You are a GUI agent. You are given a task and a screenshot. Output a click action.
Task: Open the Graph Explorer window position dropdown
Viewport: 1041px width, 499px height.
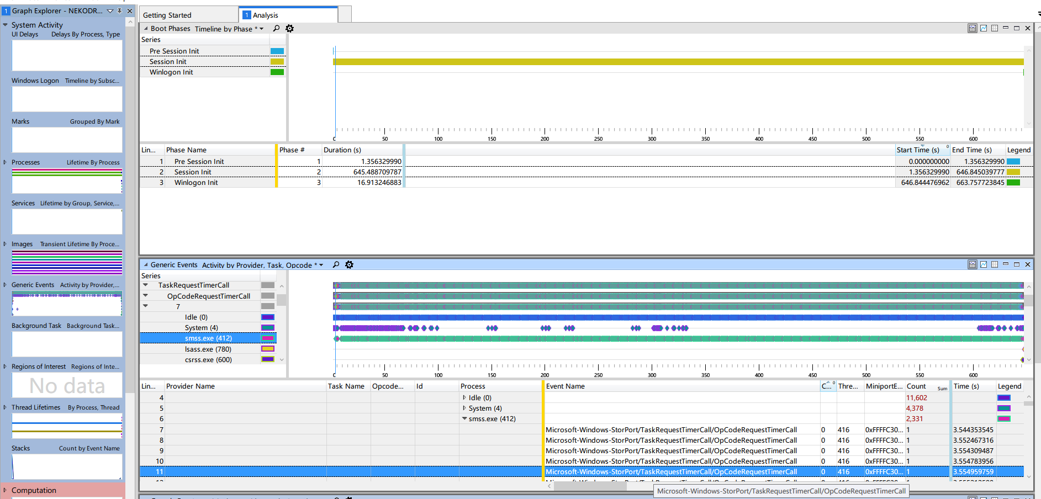pos(110,10)
